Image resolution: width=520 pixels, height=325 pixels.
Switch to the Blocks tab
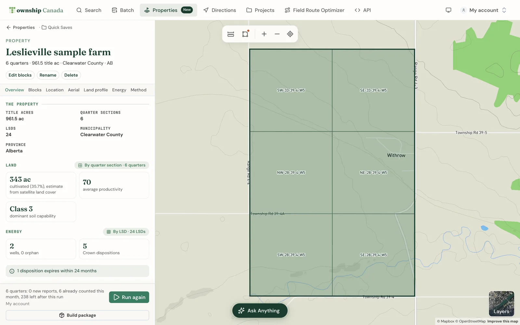point(35,90)
